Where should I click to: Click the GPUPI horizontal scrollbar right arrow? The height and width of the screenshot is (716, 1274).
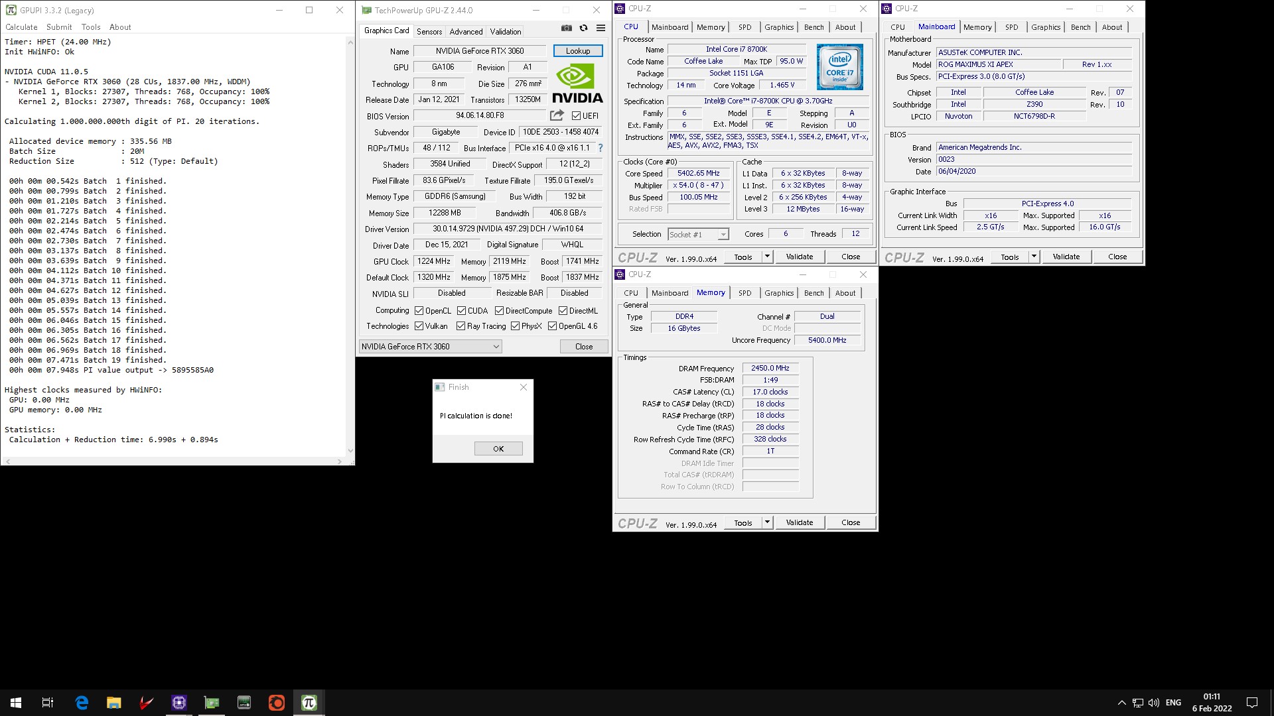coord(340,461)
